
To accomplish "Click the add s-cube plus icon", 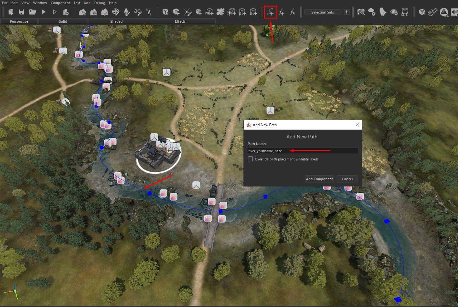I will 253,12.
